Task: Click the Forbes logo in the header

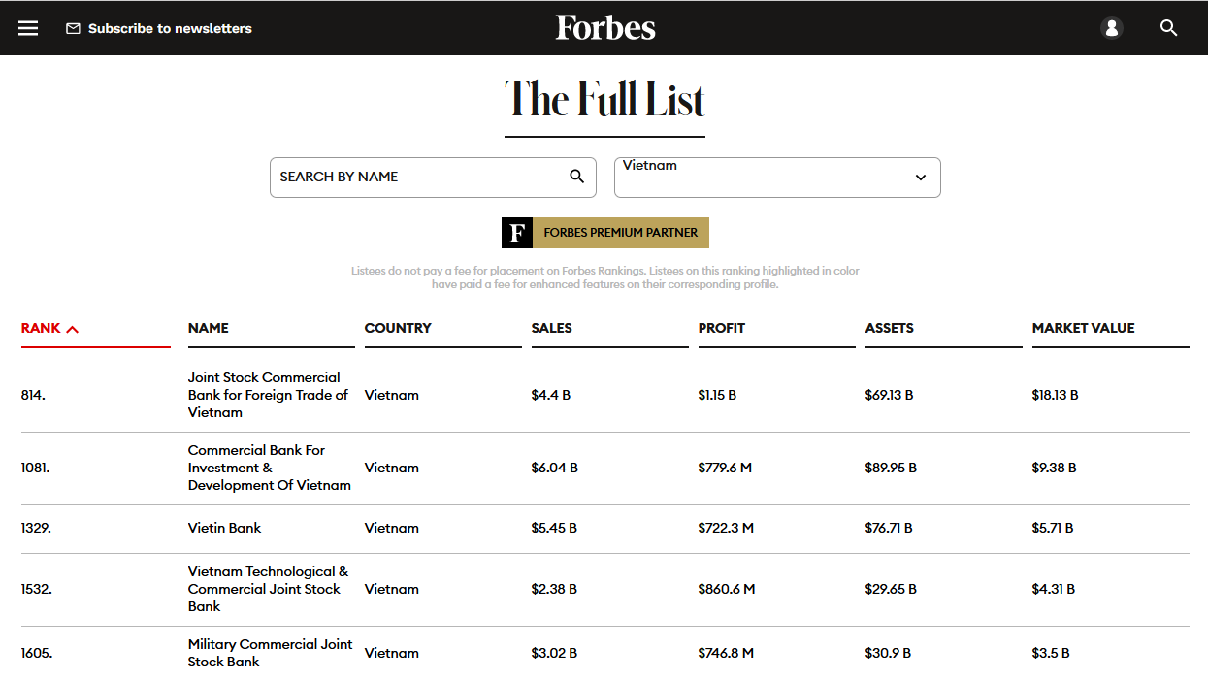Action: (604, 28)
